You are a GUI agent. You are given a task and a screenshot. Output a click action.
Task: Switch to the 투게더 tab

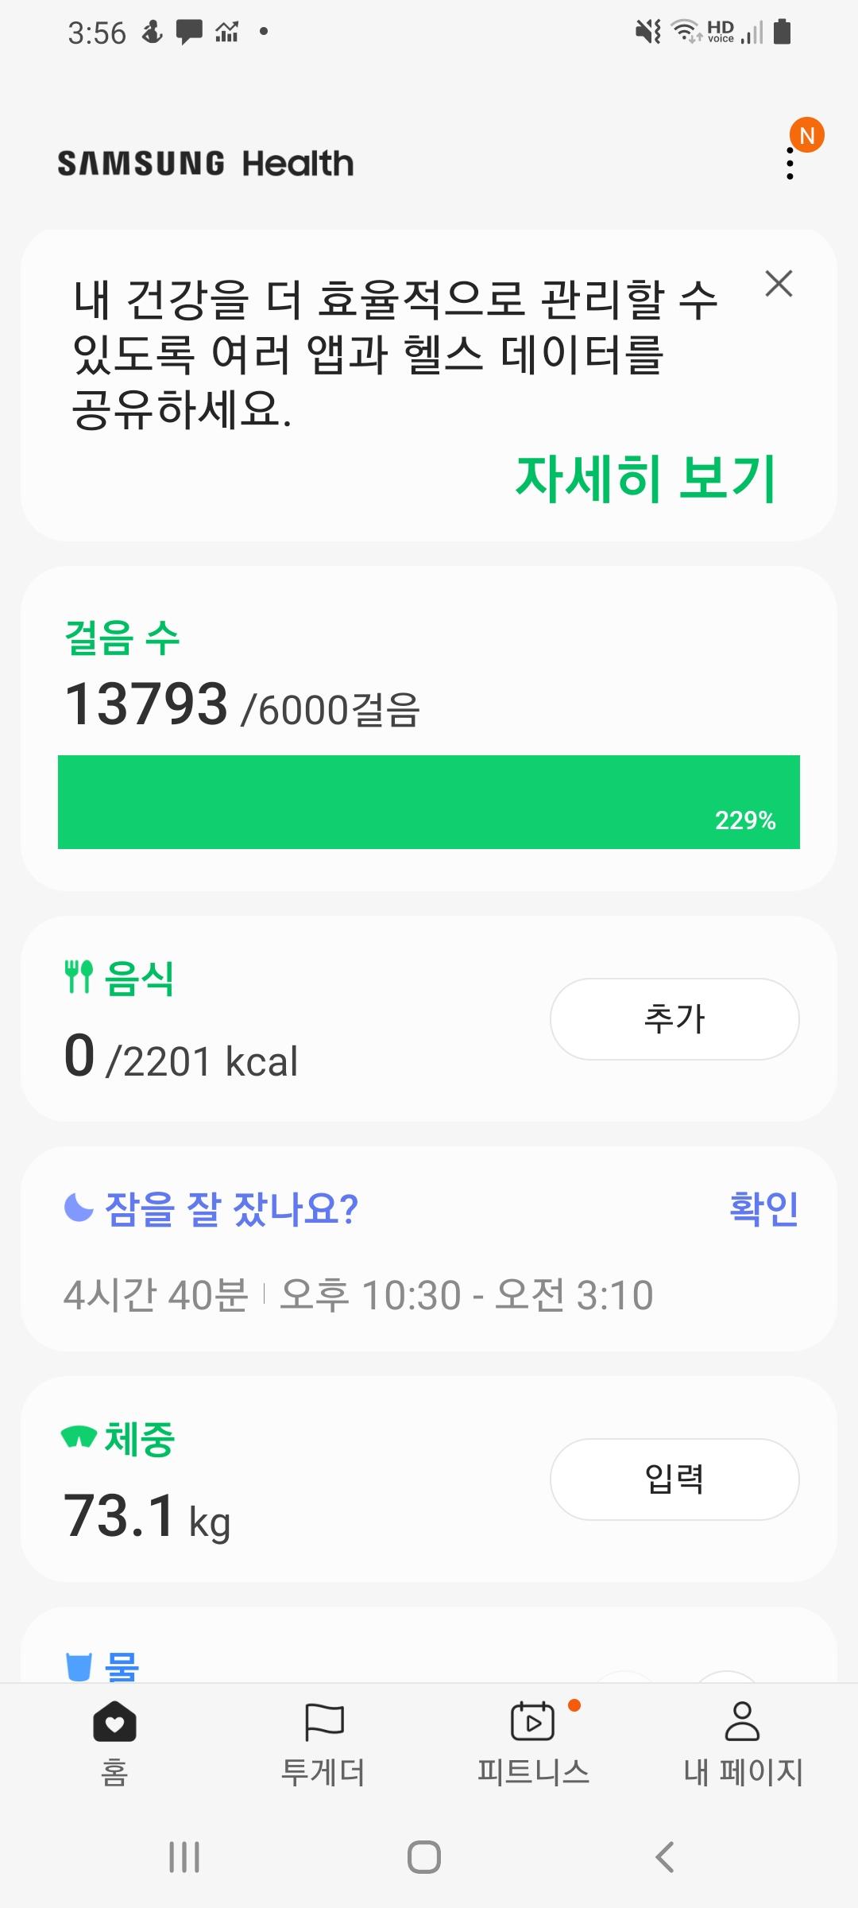point(323,1743)
